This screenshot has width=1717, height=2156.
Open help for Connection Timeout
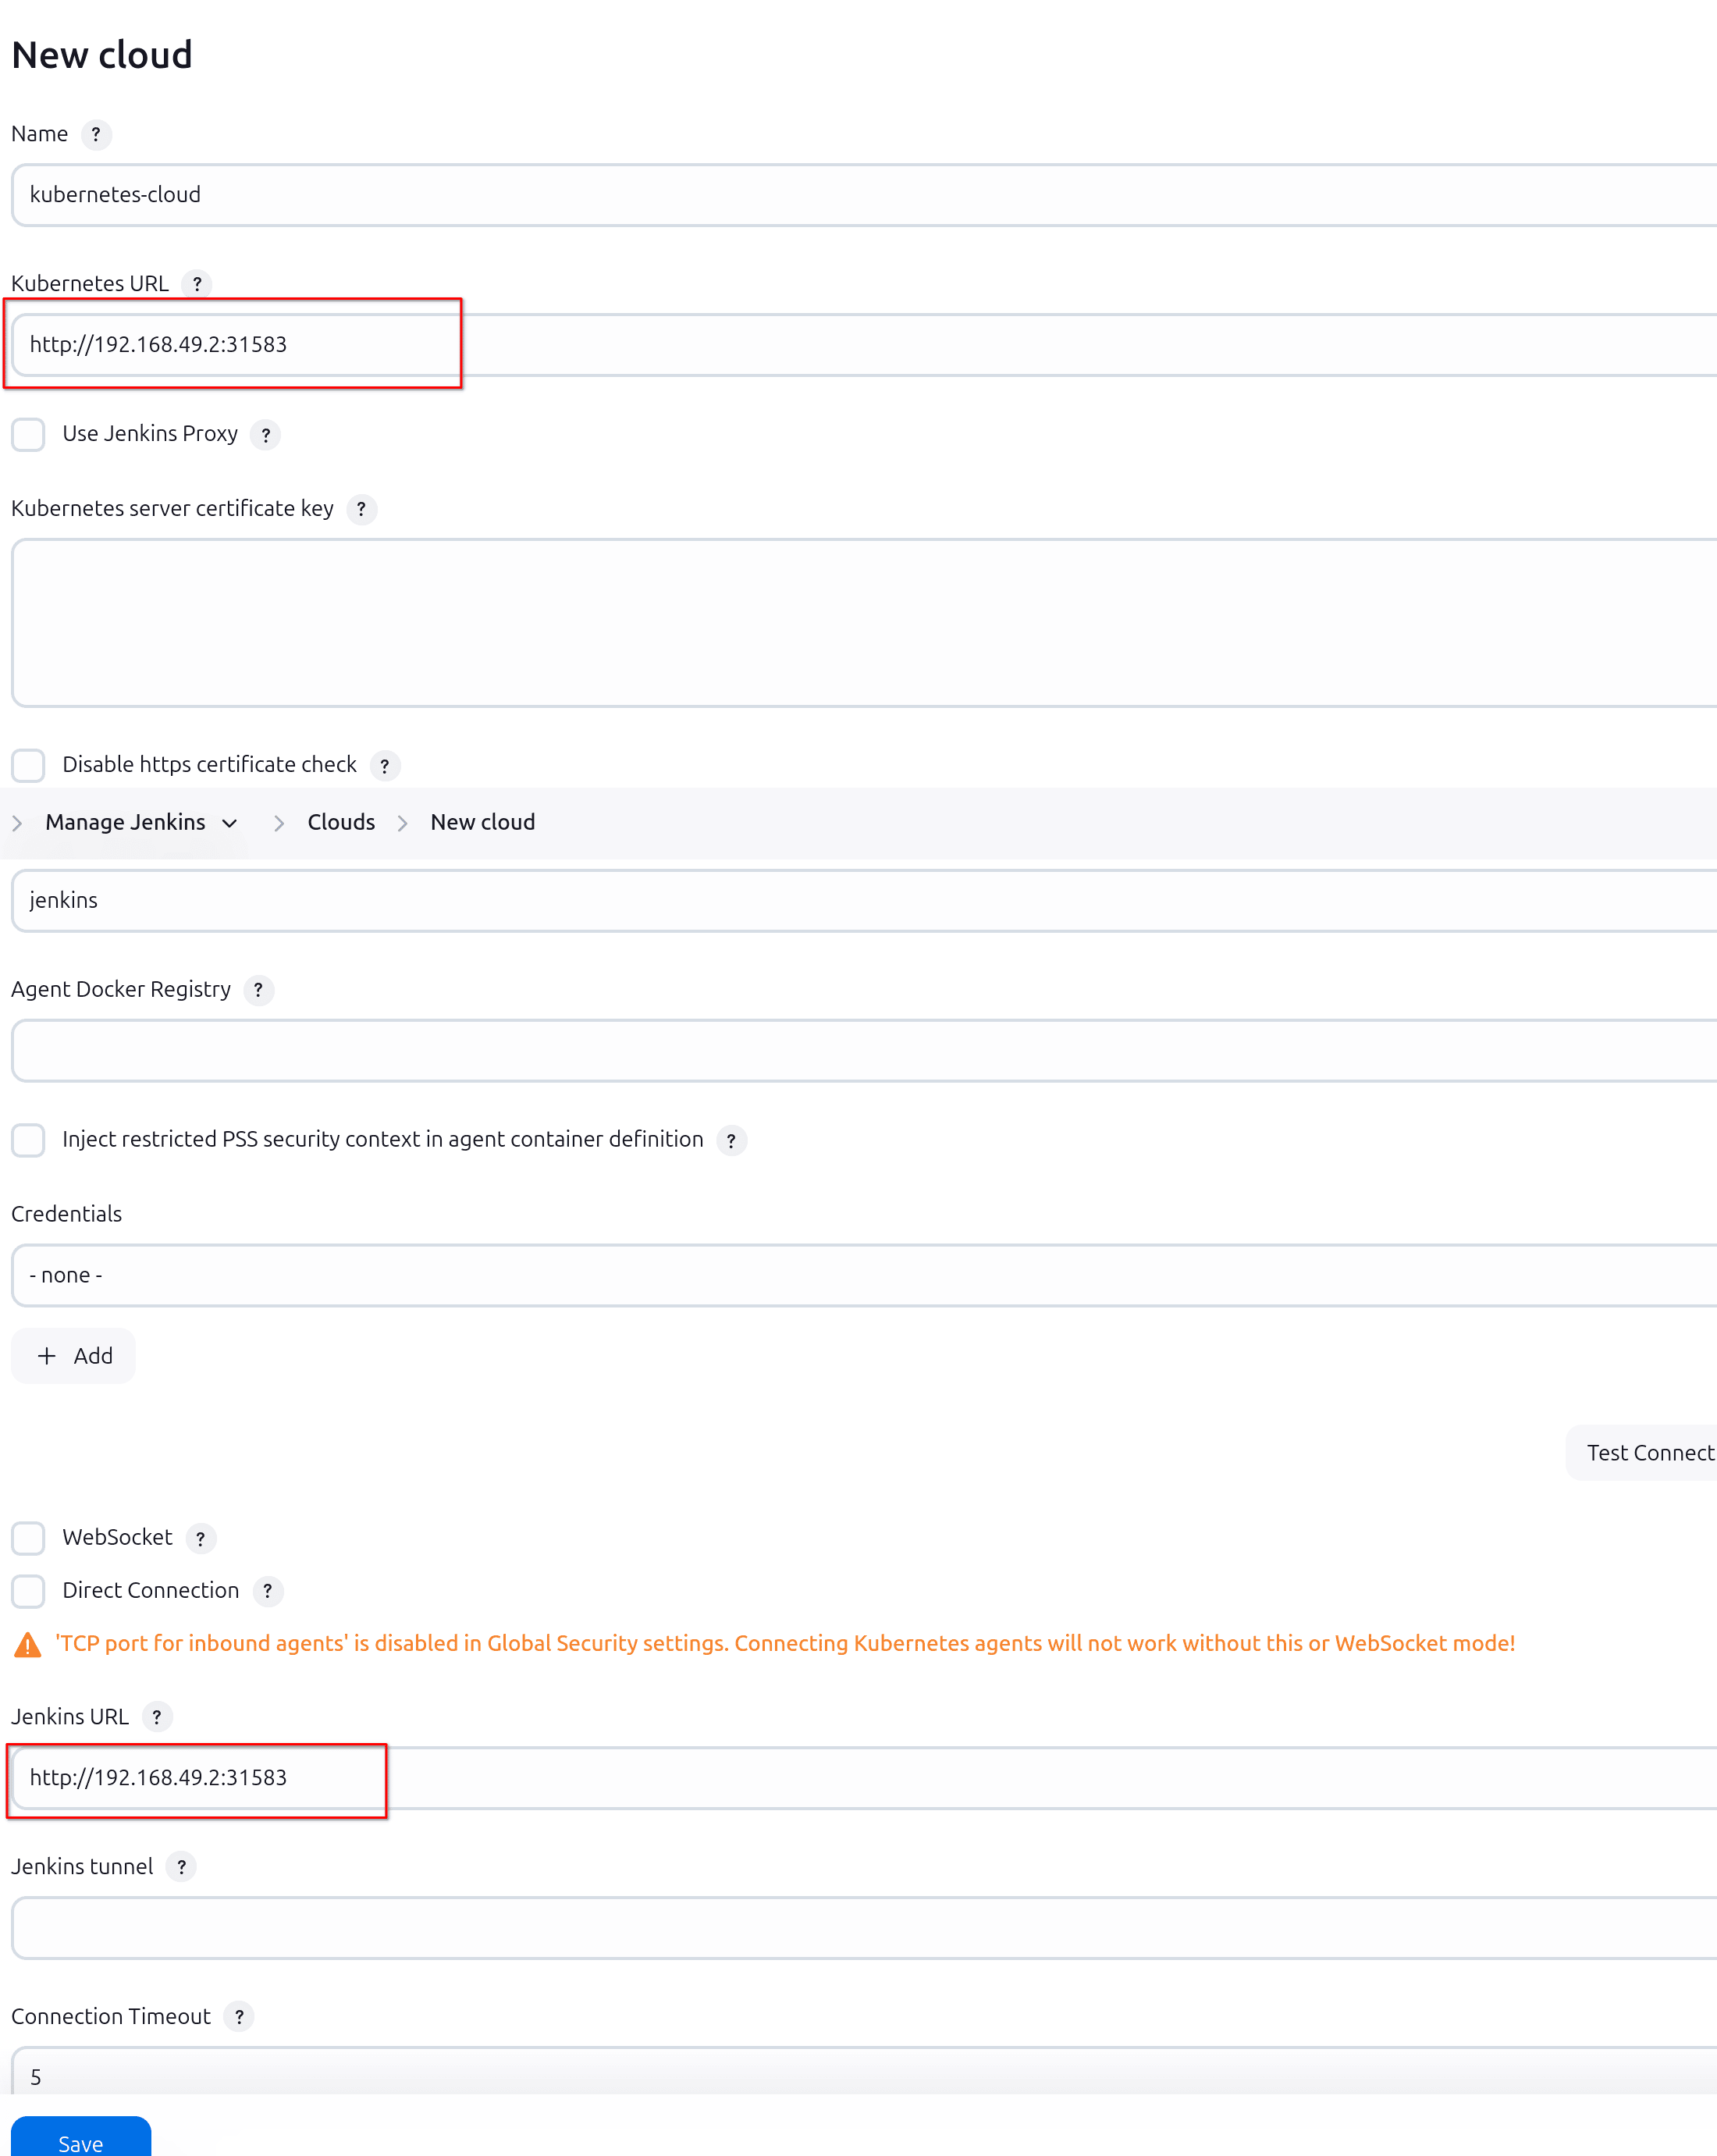239,2017
